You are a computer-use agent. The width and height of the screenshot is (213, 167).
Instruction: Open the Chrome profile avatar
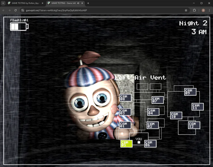[203, 10]
